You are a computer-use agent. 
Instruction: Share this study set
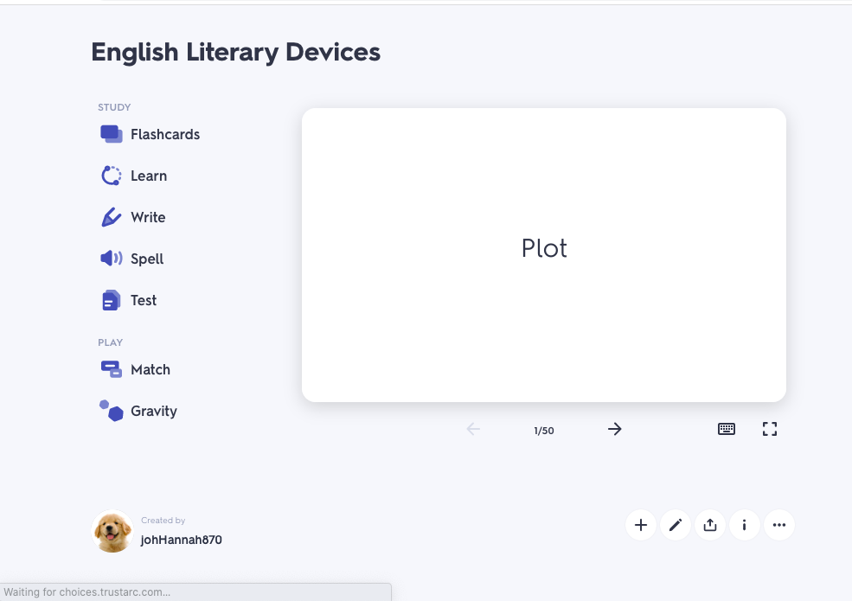click(710, 525)
